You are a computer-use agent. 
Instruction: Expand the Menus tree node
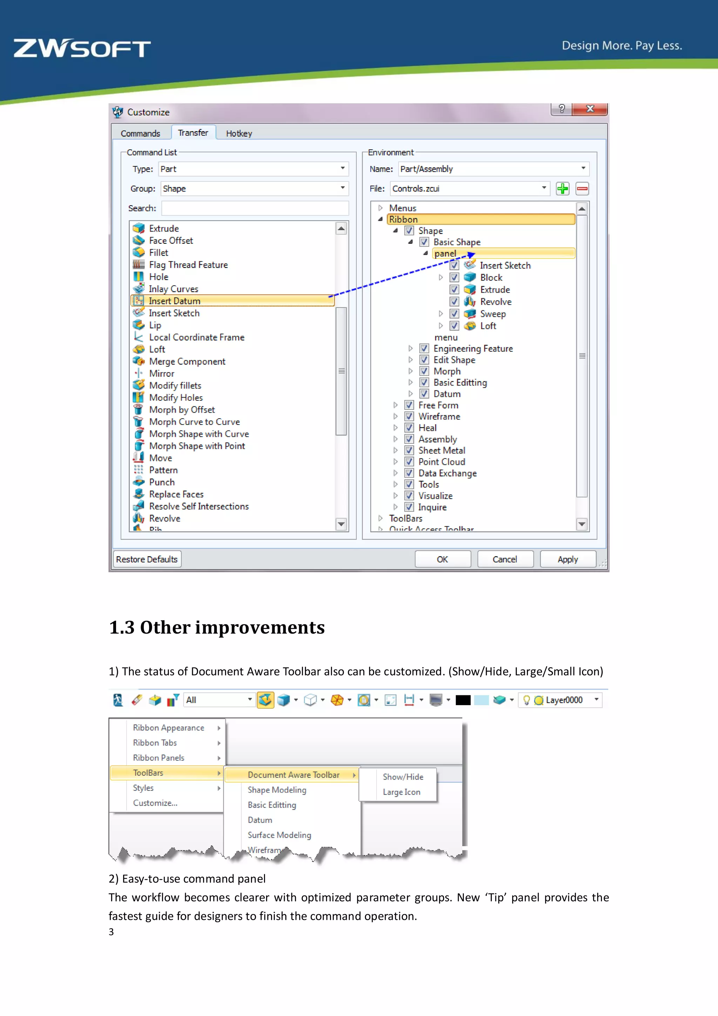point(380,208)
